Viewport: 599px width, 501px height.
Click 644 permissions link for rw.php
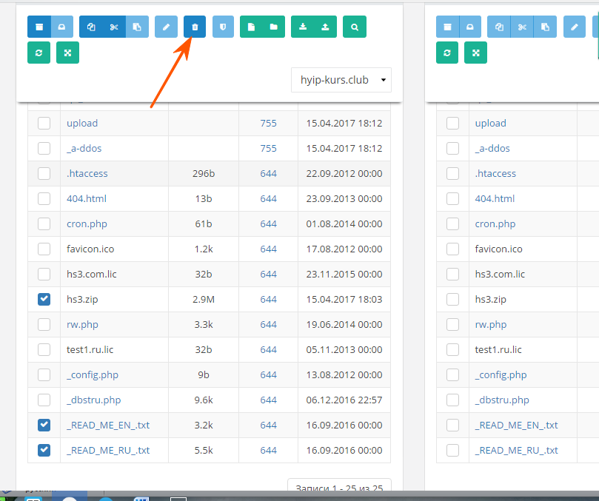268,325
